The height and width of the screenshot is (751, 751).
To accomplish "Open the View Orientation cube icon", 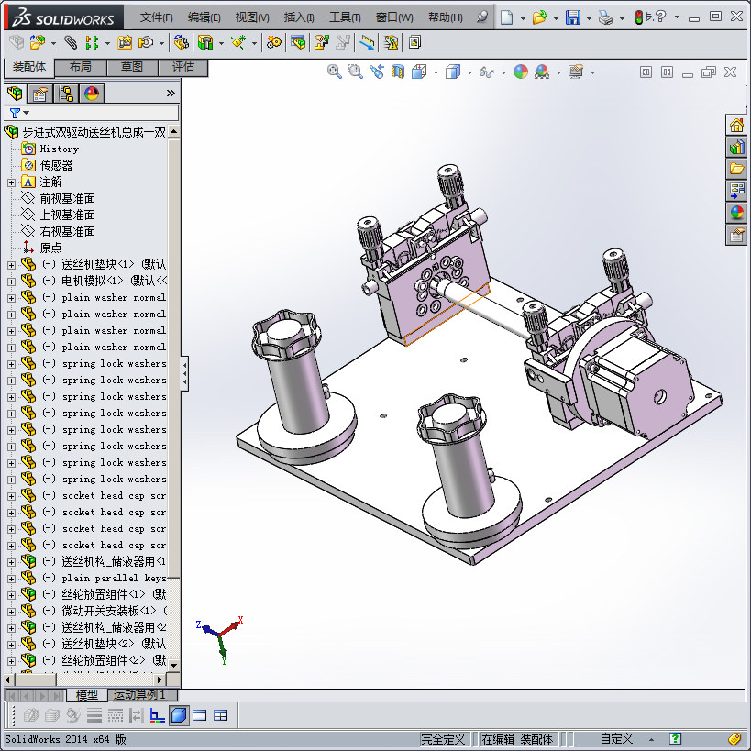I will point(419,72).
